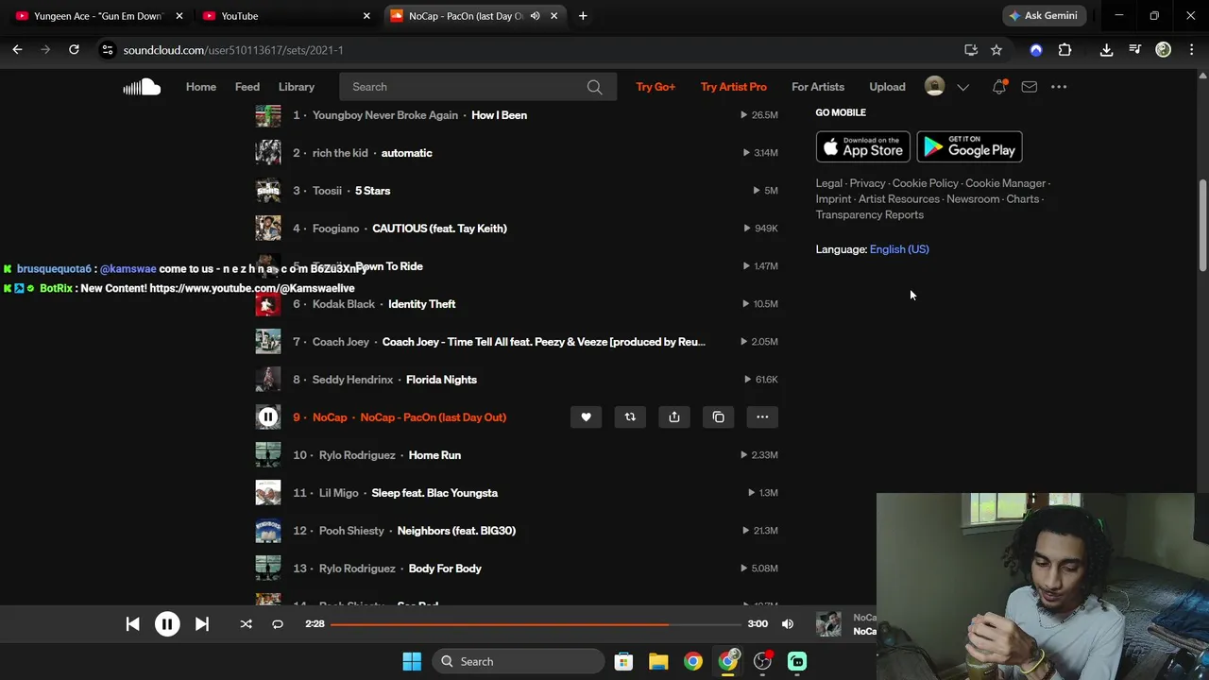Bookmark this page star icon
1209x680 pixels.
[996, 50]
